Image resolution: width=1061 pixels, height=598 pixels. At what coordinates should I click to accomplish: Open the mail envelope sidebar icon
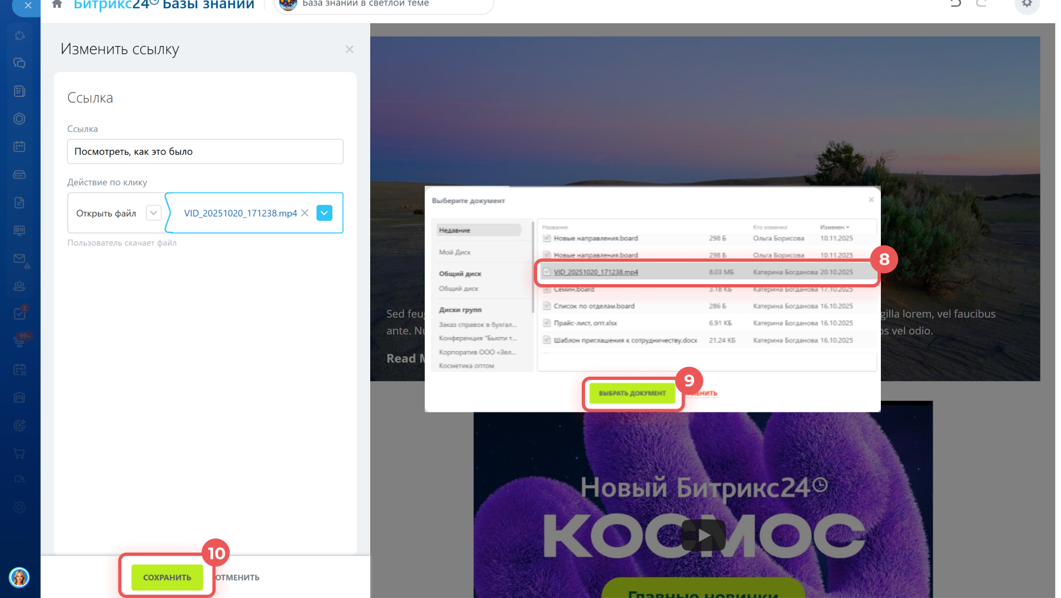pos(19,258)
